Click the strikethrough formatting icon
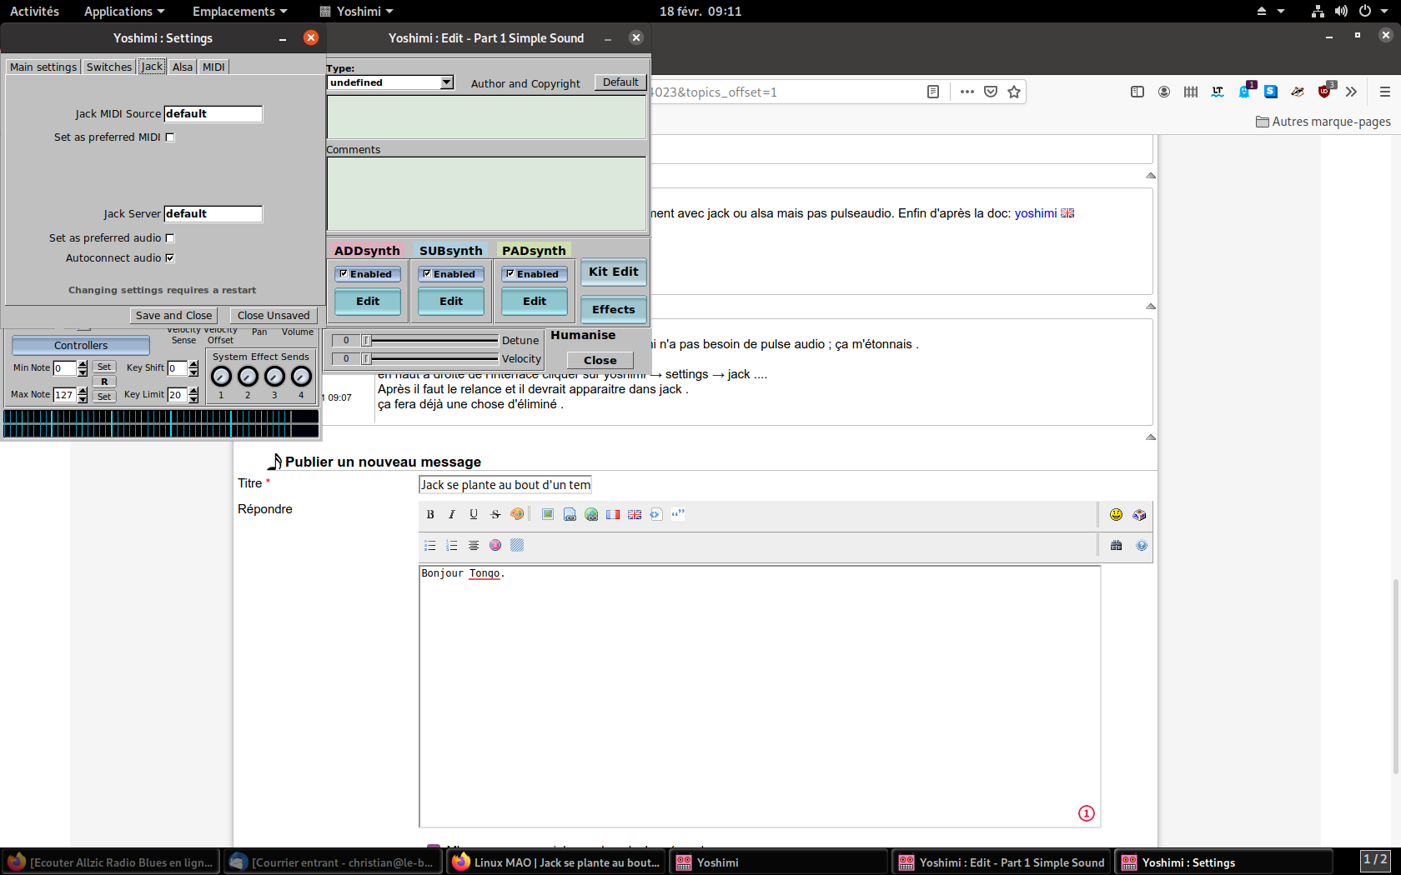This screenshot has width=1401, height=875. 495,514
